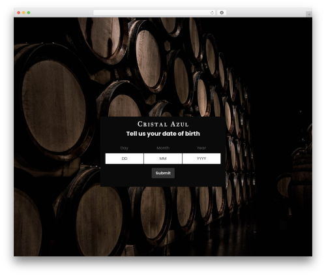This screenshot has width=326, height=276.
Task: Click the round icon right of the address bar
Action: [222, 12]
